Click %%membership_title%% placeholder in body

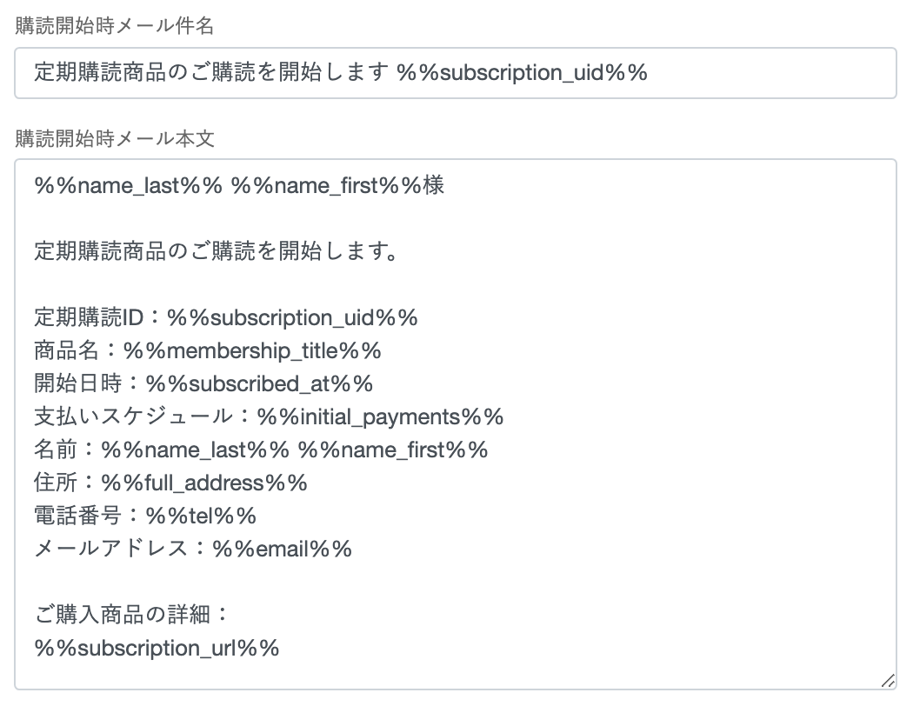pos(252,351)
